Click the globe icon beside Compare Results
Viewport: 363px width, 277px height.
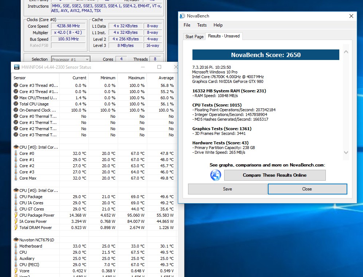pos(215,175)
